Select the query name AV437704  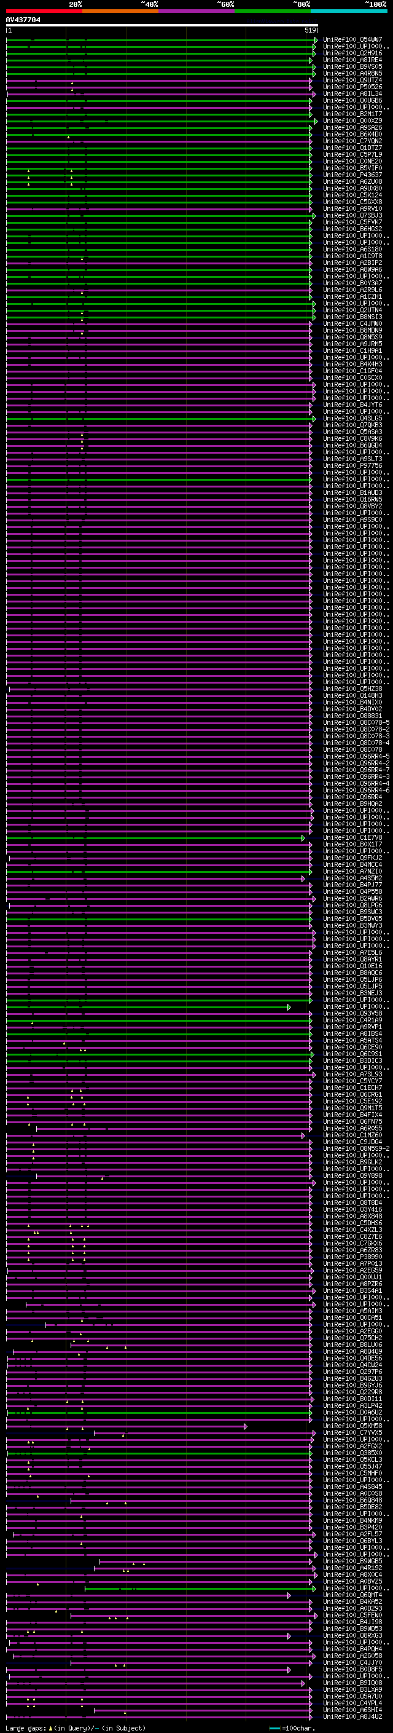pos(23,20)
